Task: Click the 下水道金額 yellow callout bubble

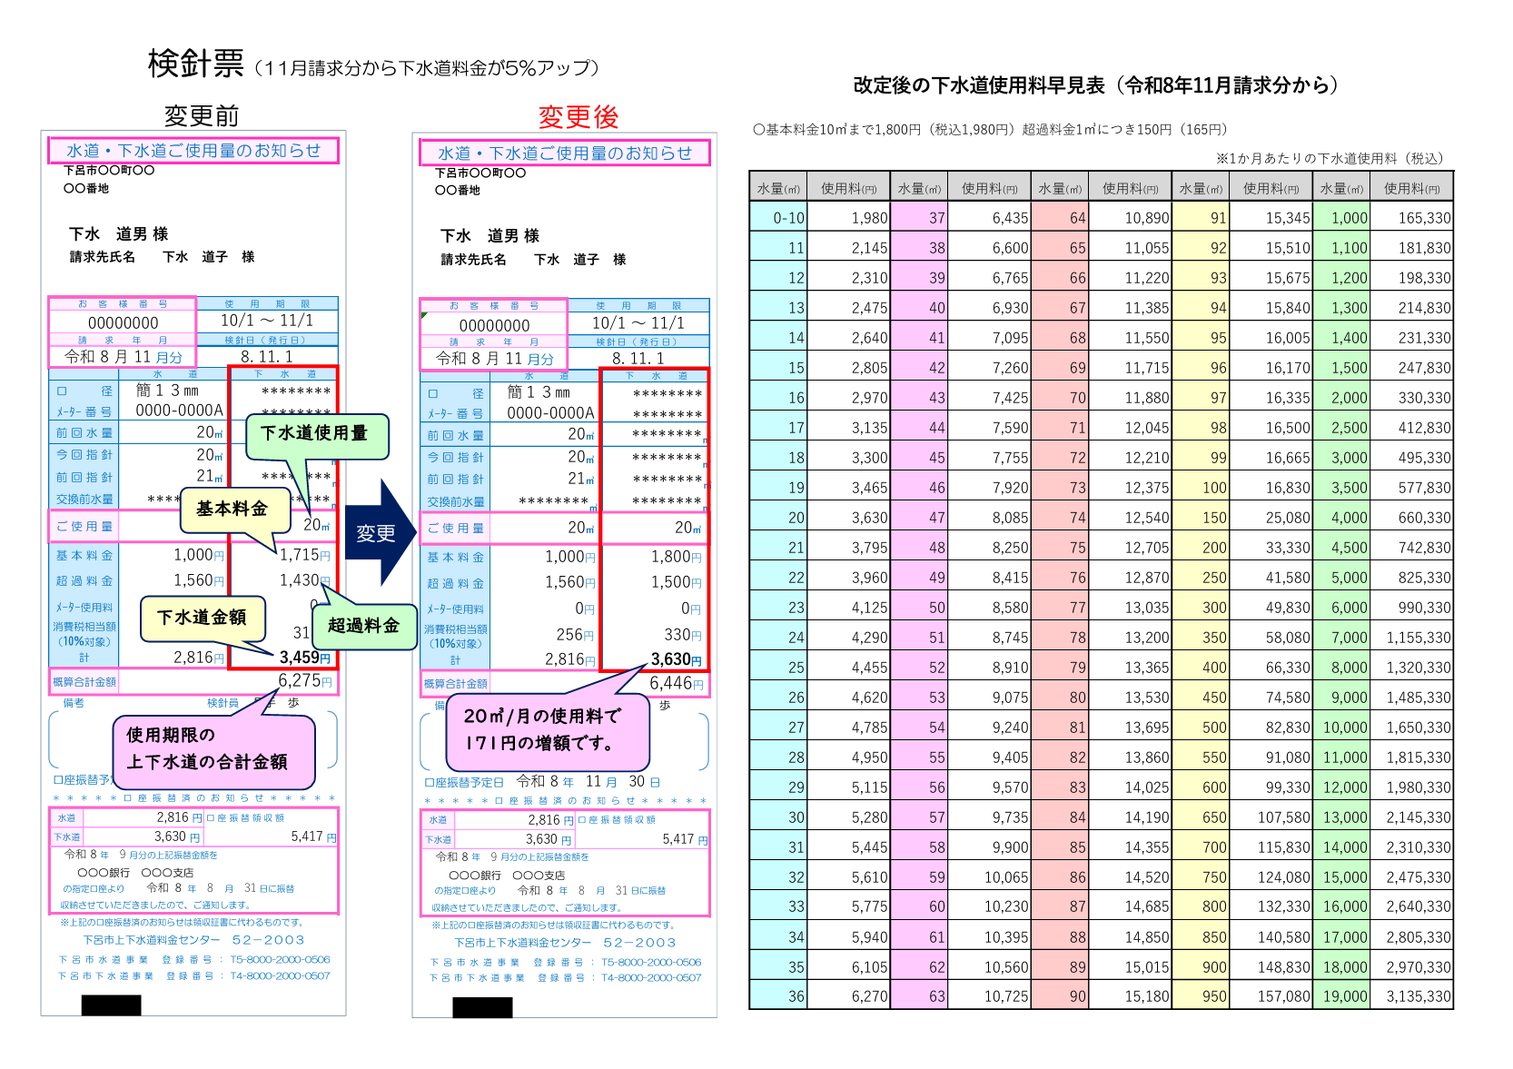Action: [x=203, y=619]
